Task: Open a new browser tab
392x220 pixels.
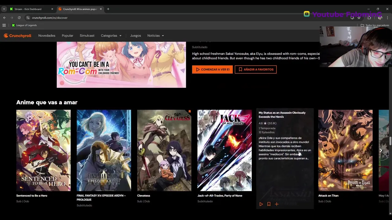Action: [x=108, y=9]
